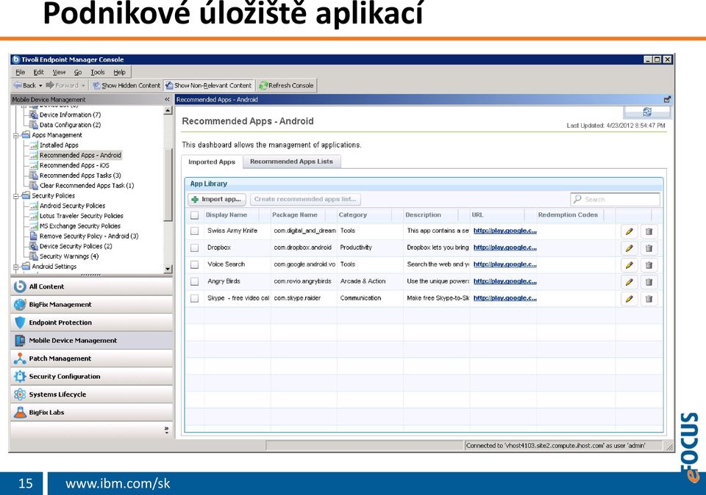This screenshot has width=706, height=495.
Task: Check the Swiss Army Knife row checkbox
Action: point(194,231)
